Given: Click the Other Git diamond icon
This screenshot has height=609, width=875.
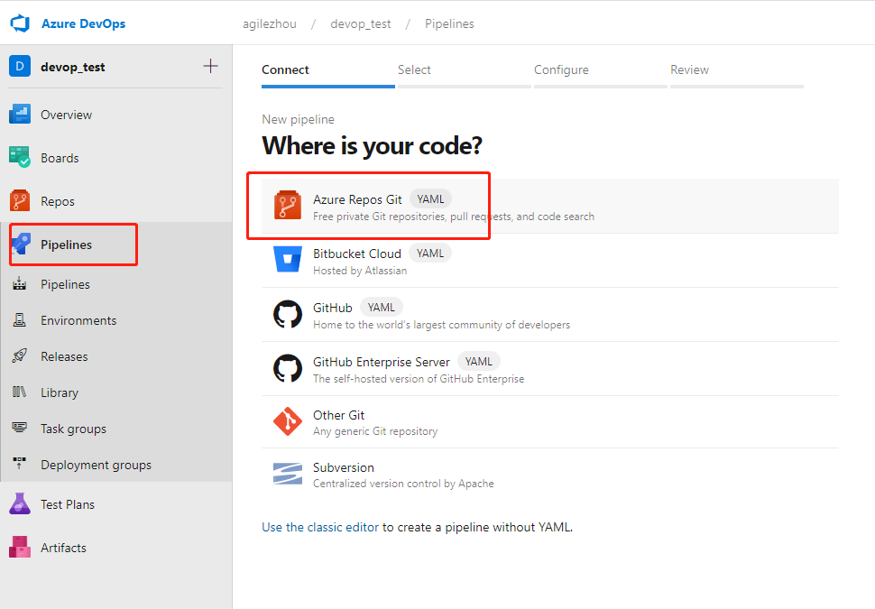Looking at the screenshot, I should (288, 421).
